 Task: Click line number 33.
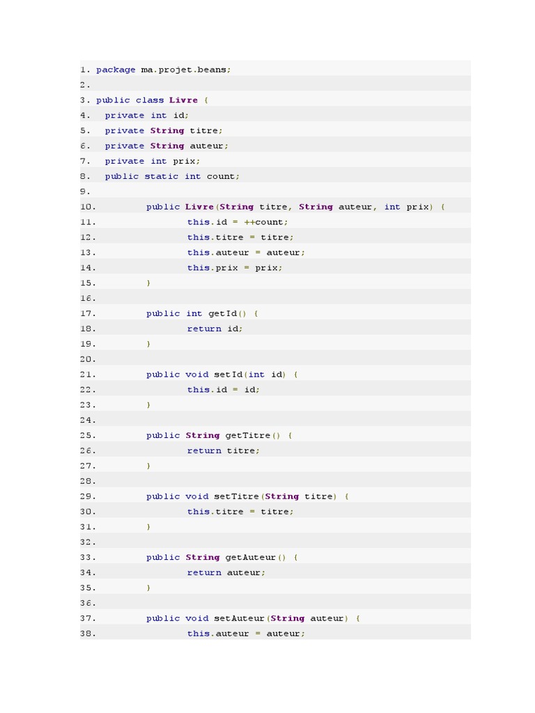click(x=88, y=558)
